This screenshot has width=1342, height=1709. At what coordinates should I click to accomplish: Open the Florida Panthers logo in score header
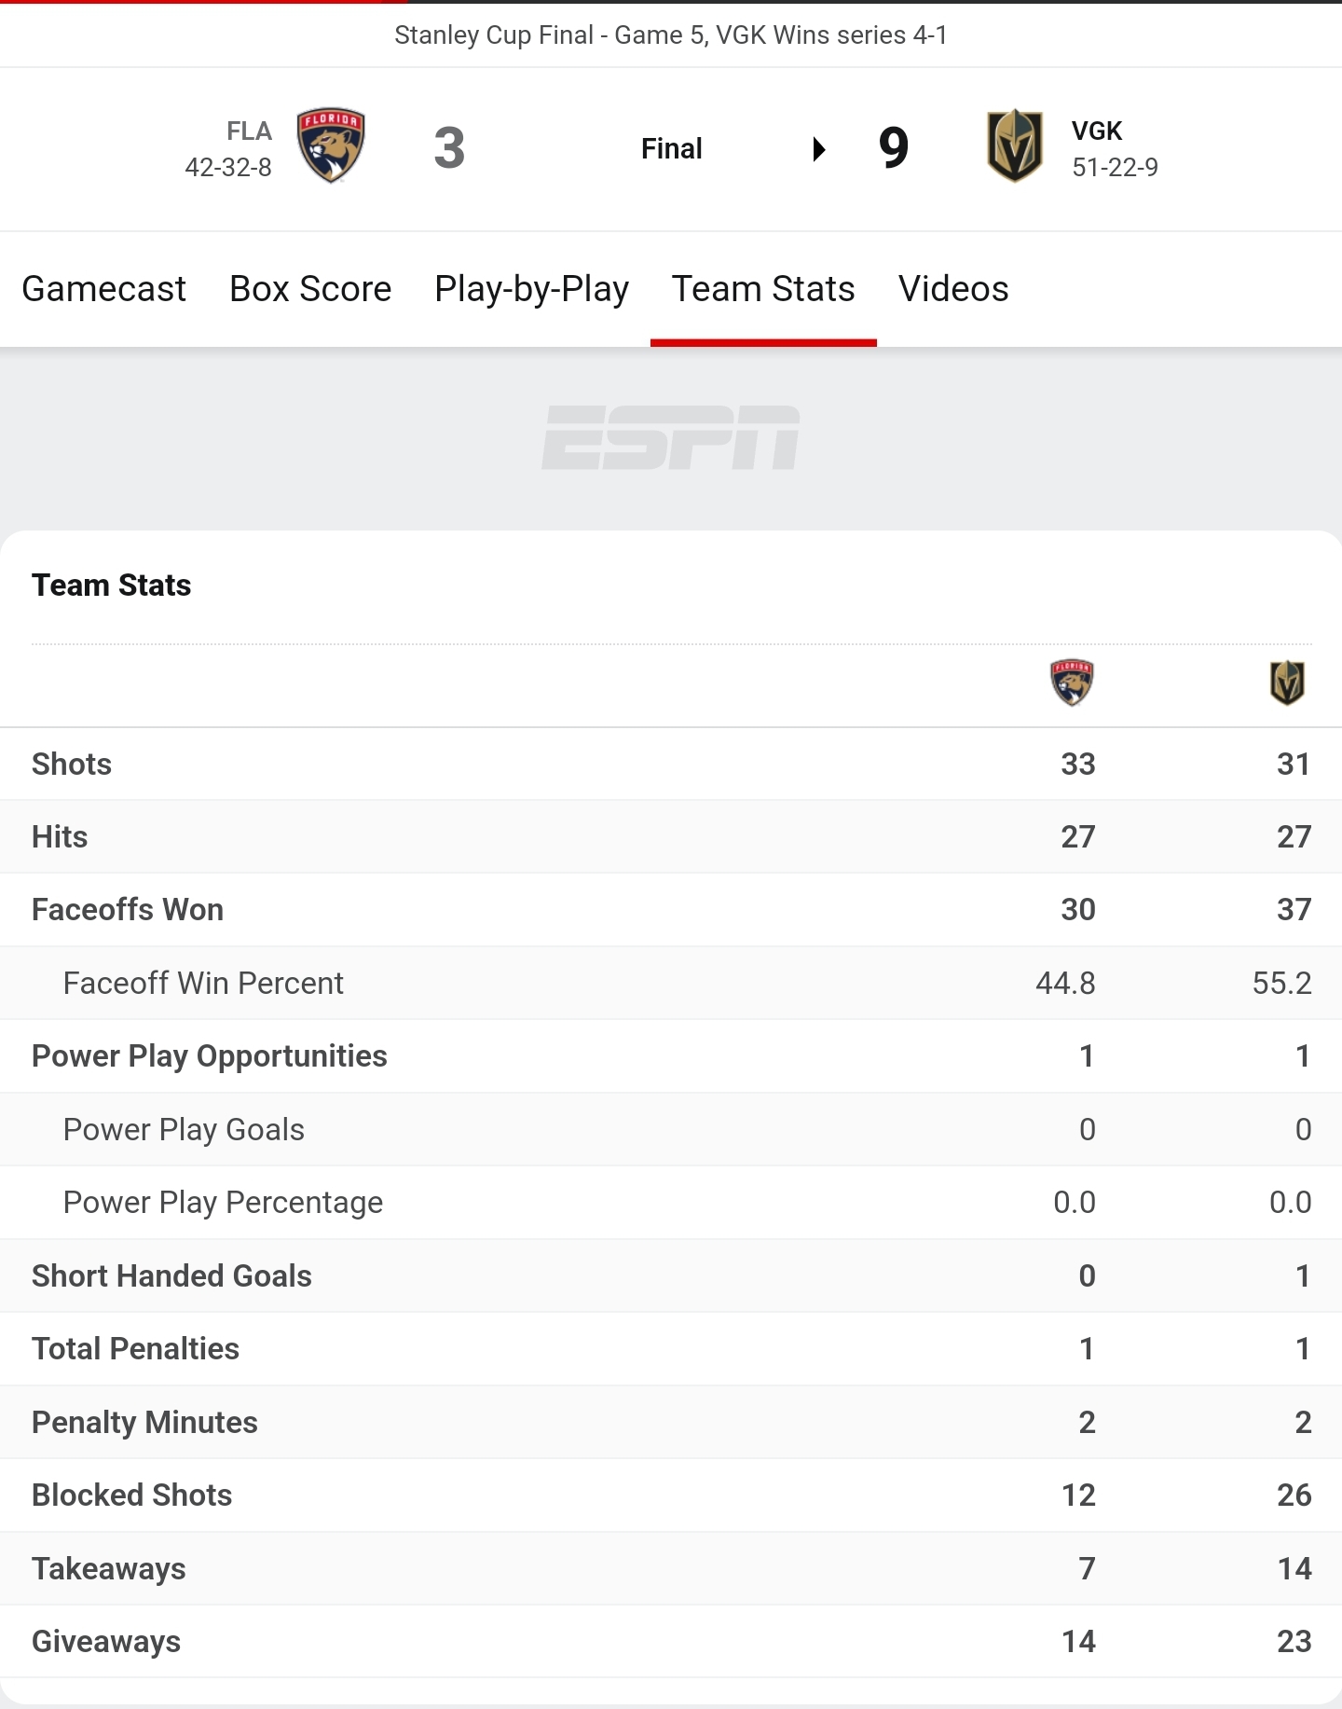pyautogui.click(x=331, y=145)
